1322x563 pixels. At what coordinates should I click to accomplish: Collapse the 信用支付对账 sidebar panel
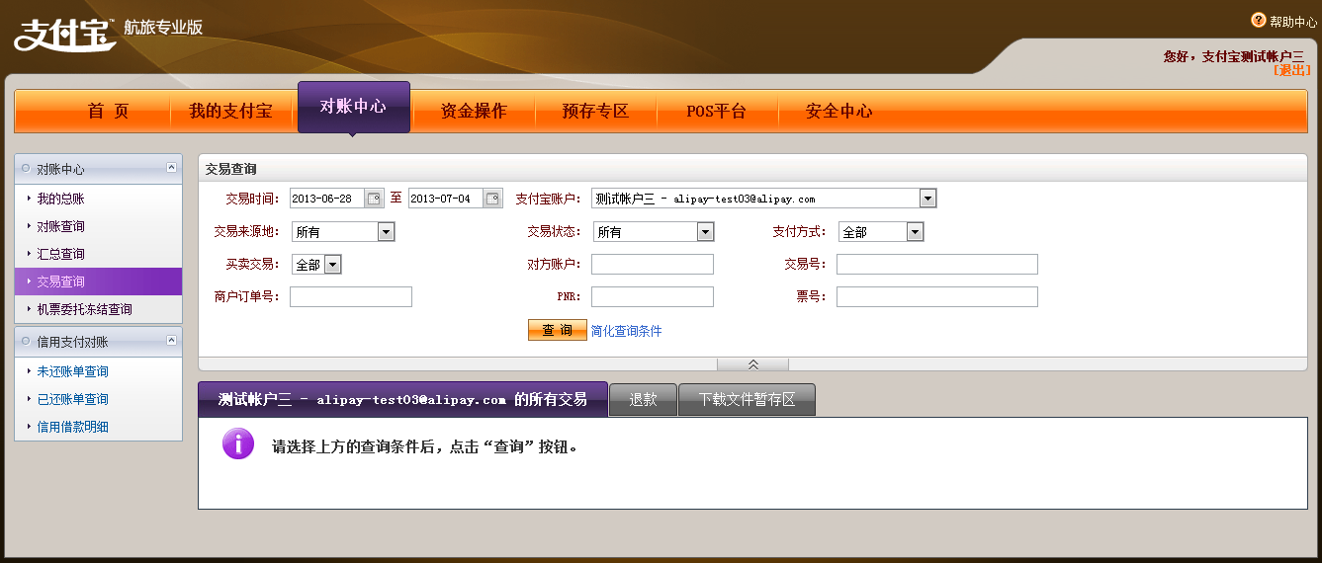172,341
